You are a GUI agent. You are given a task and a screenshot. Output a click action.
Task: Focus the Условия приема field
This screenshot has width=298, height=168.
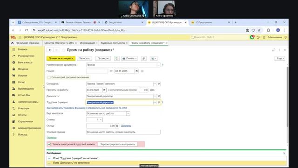[123, 132]
